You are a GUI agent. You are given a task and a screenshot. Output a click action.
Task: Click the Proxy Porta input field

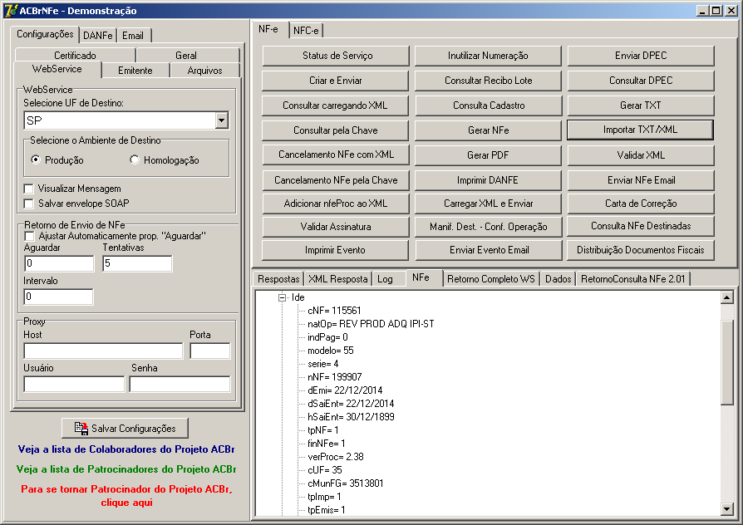click(x=210, y=351)
